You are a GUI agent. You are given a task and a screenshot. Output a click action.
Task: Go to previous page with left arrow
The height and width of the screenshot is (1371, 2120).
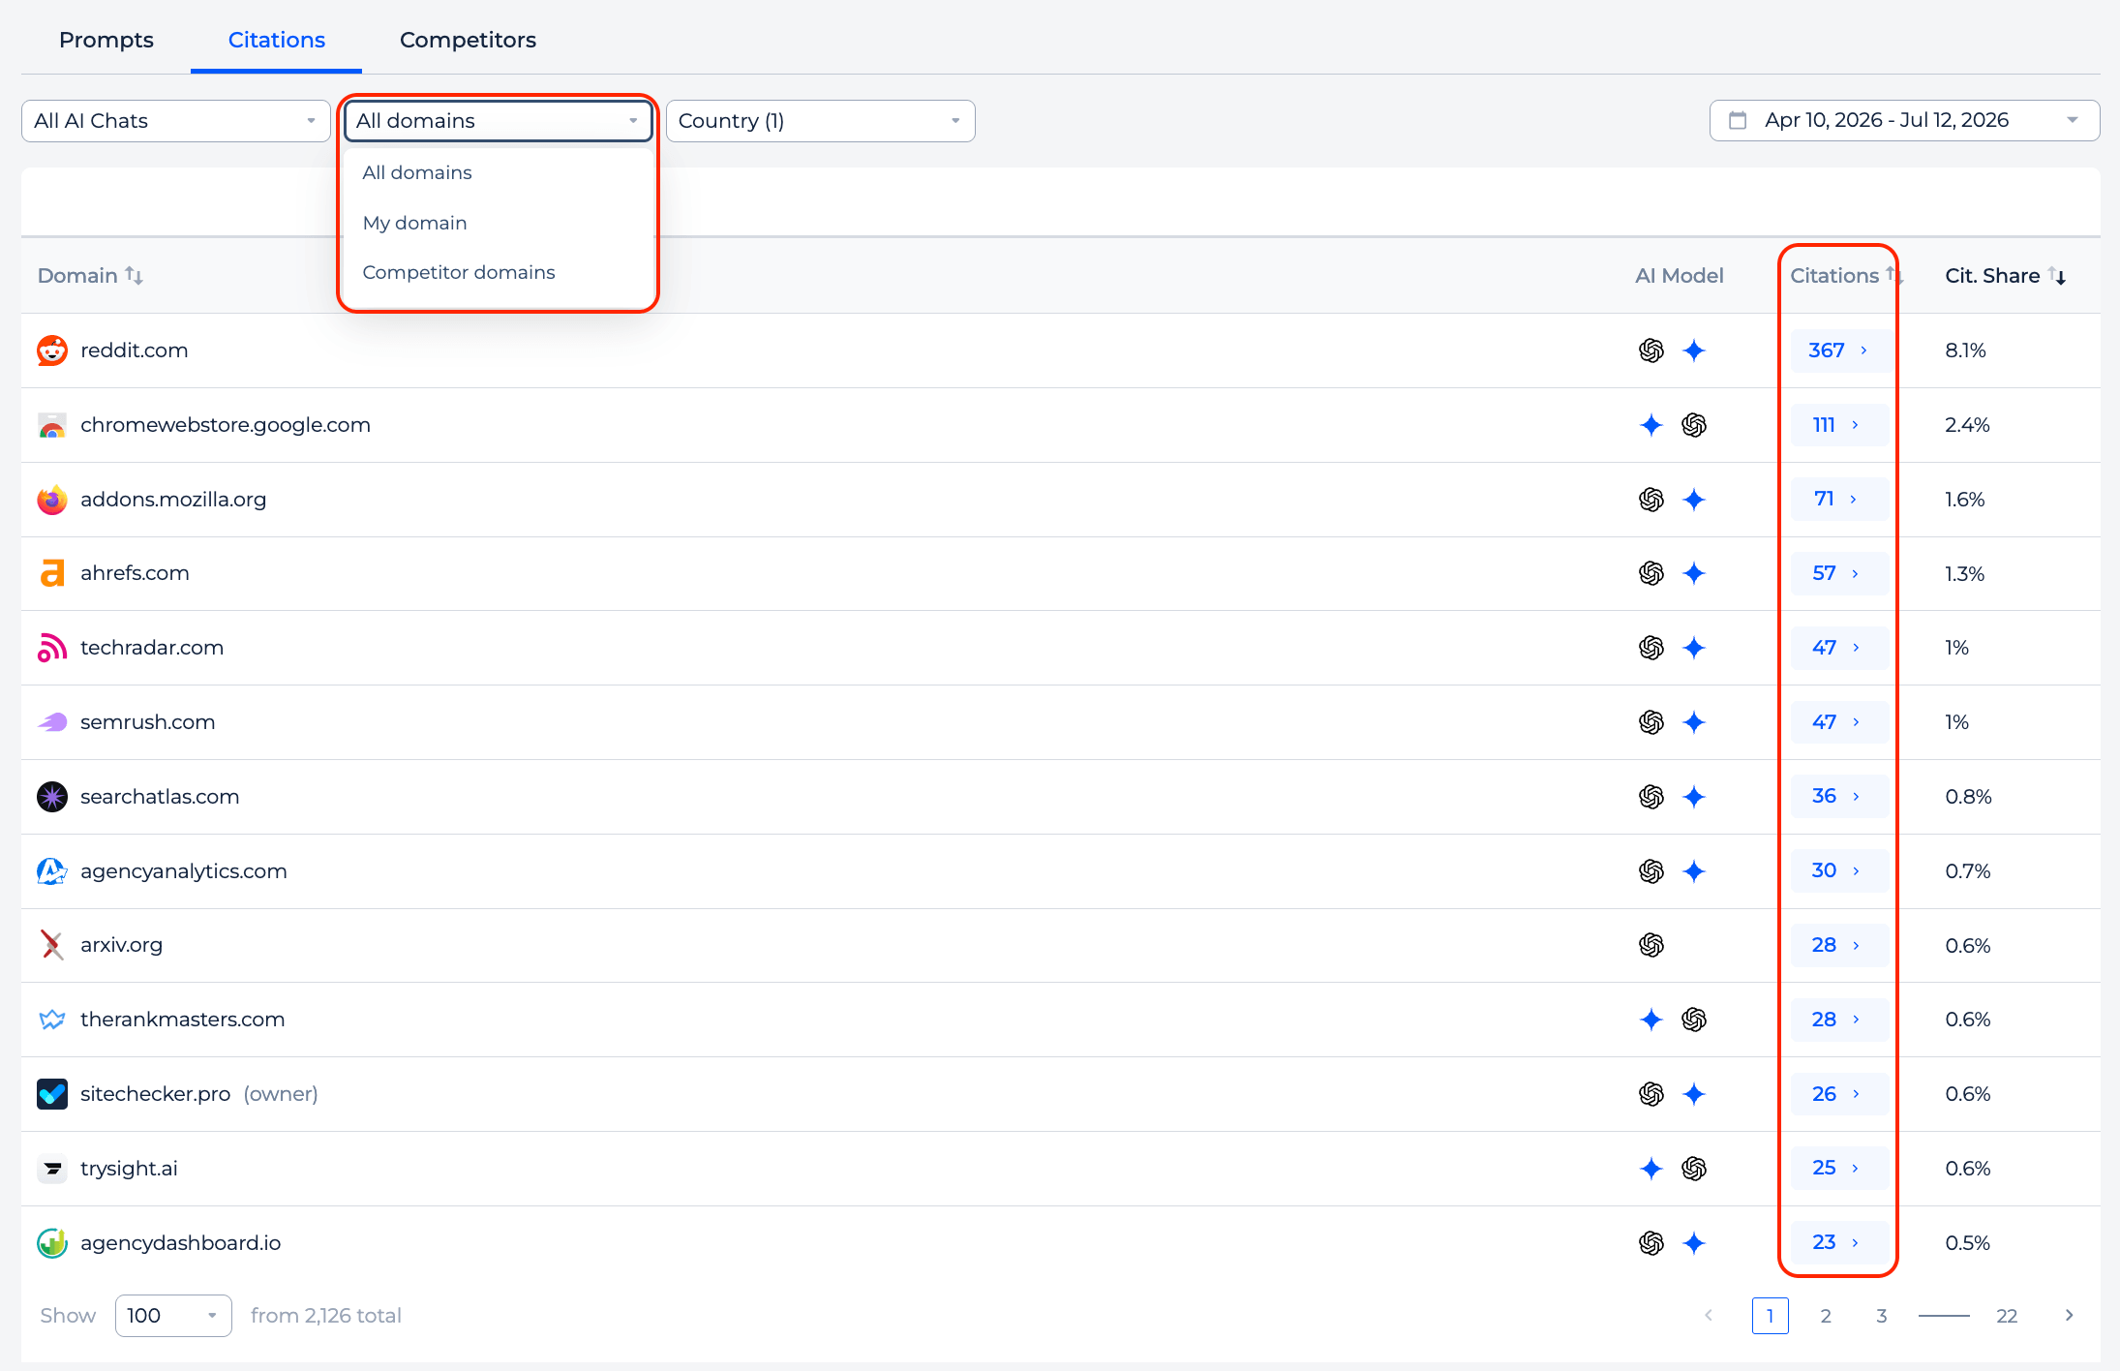click(1709, 1315)
